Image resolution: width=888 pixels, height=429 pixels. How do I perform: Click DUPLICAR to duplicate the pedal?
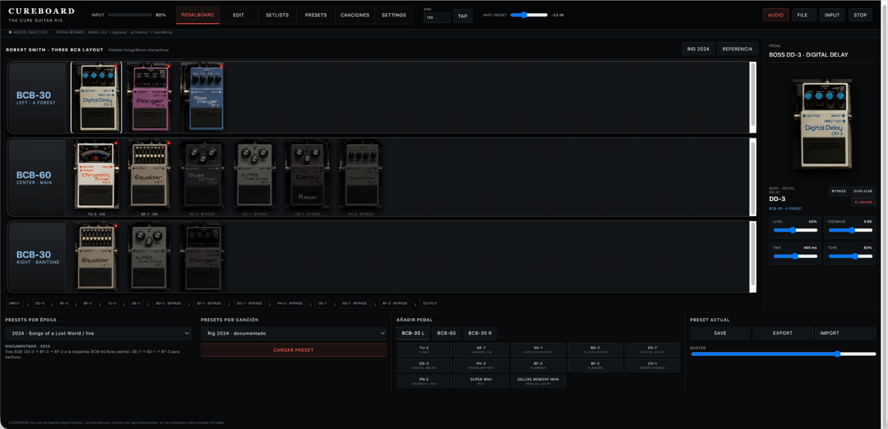point(863,191)
